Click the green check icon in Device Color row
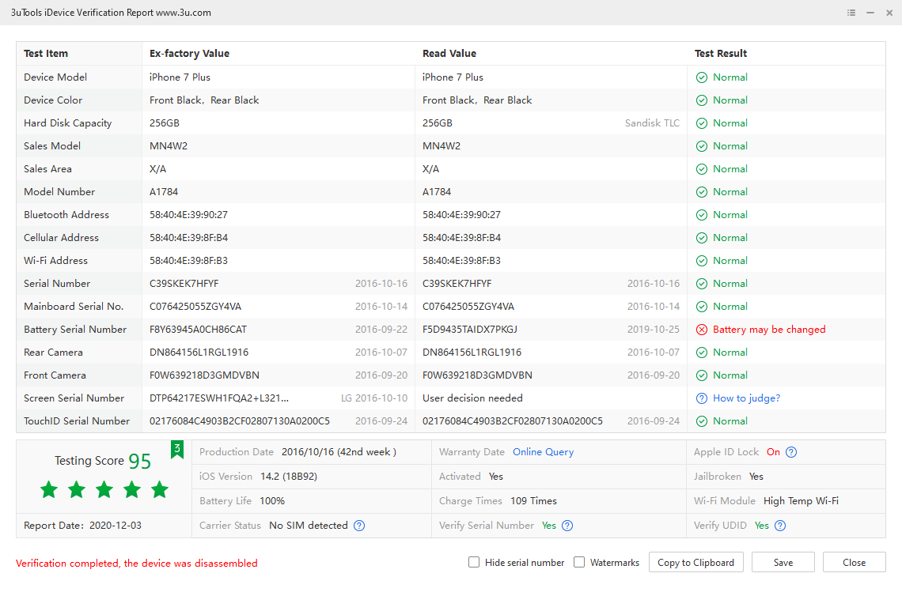Screen dimensions: 902x592 pos(702,100)
